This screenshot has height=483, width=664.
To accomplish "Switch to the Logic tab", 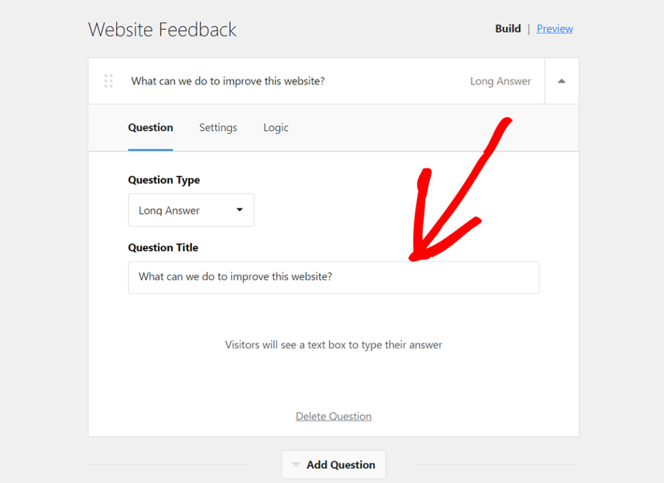I will [276, 128].
